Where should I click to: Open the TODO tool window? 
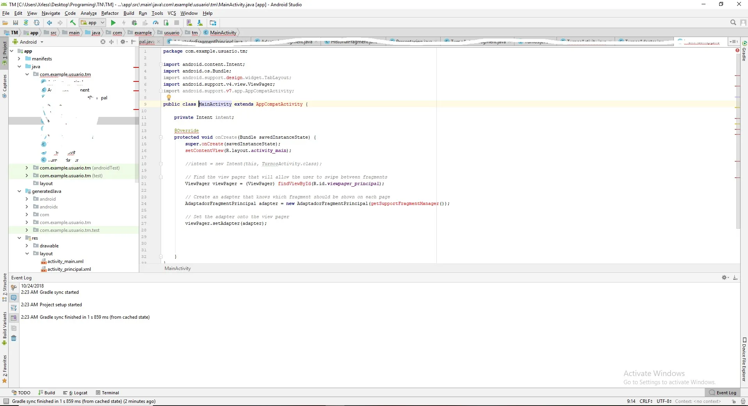(21, 393)
